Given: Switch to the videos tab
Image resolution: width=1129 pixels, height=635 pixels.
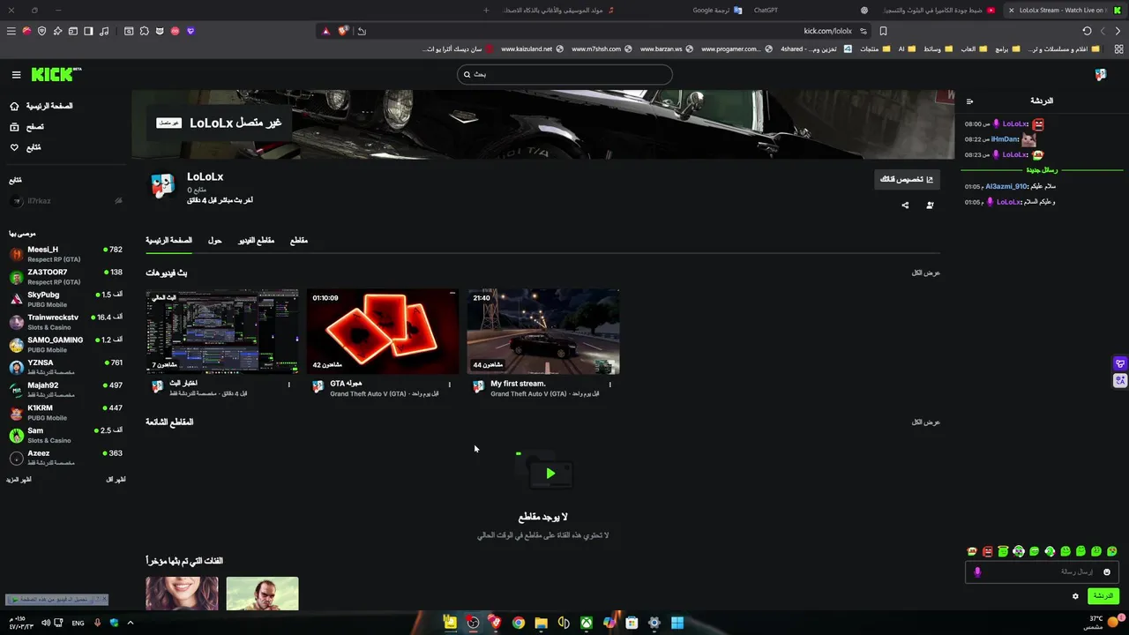Looking at the screenshot, I should pyautogui.click(x=257, y=241).
